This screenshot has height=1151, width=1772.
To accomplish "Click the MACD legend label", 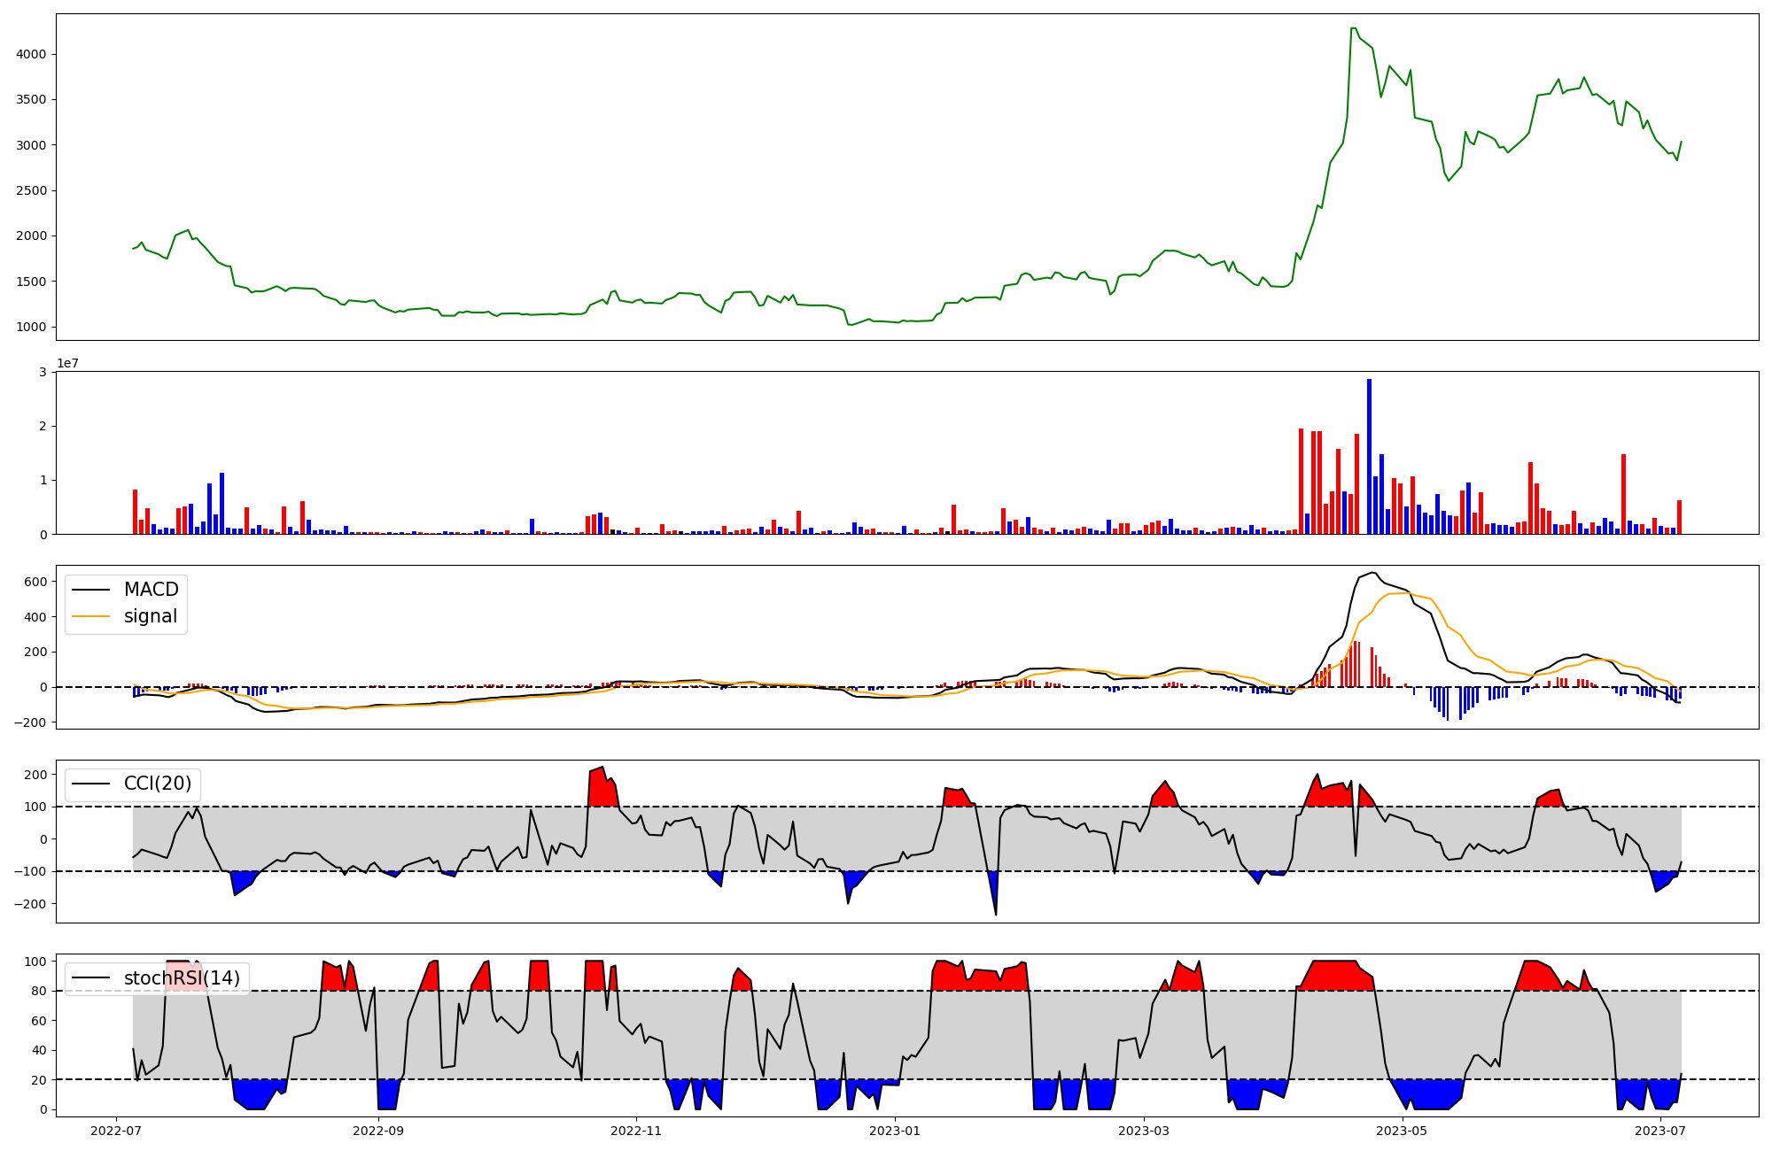I will click(x=151, y=590).
